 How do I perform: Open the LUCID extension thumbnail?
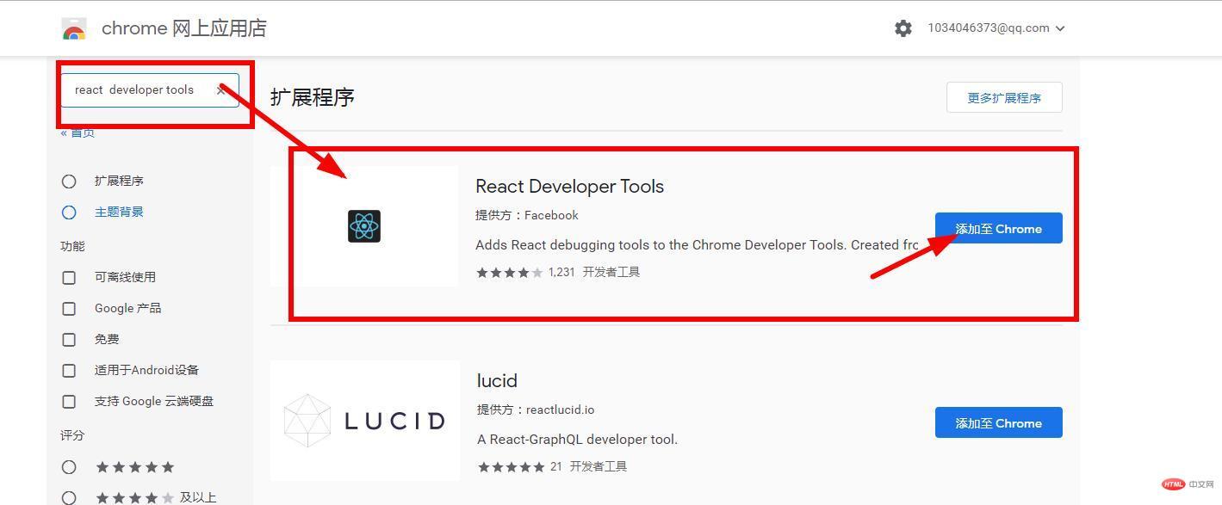click(365, 421)
